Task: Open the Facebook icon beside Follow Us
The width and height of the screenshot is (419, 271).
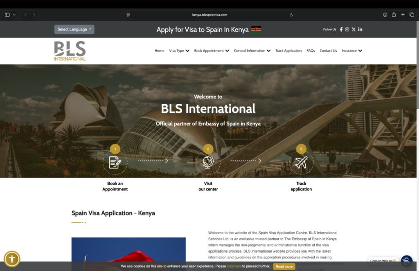Action: point(341,29)
